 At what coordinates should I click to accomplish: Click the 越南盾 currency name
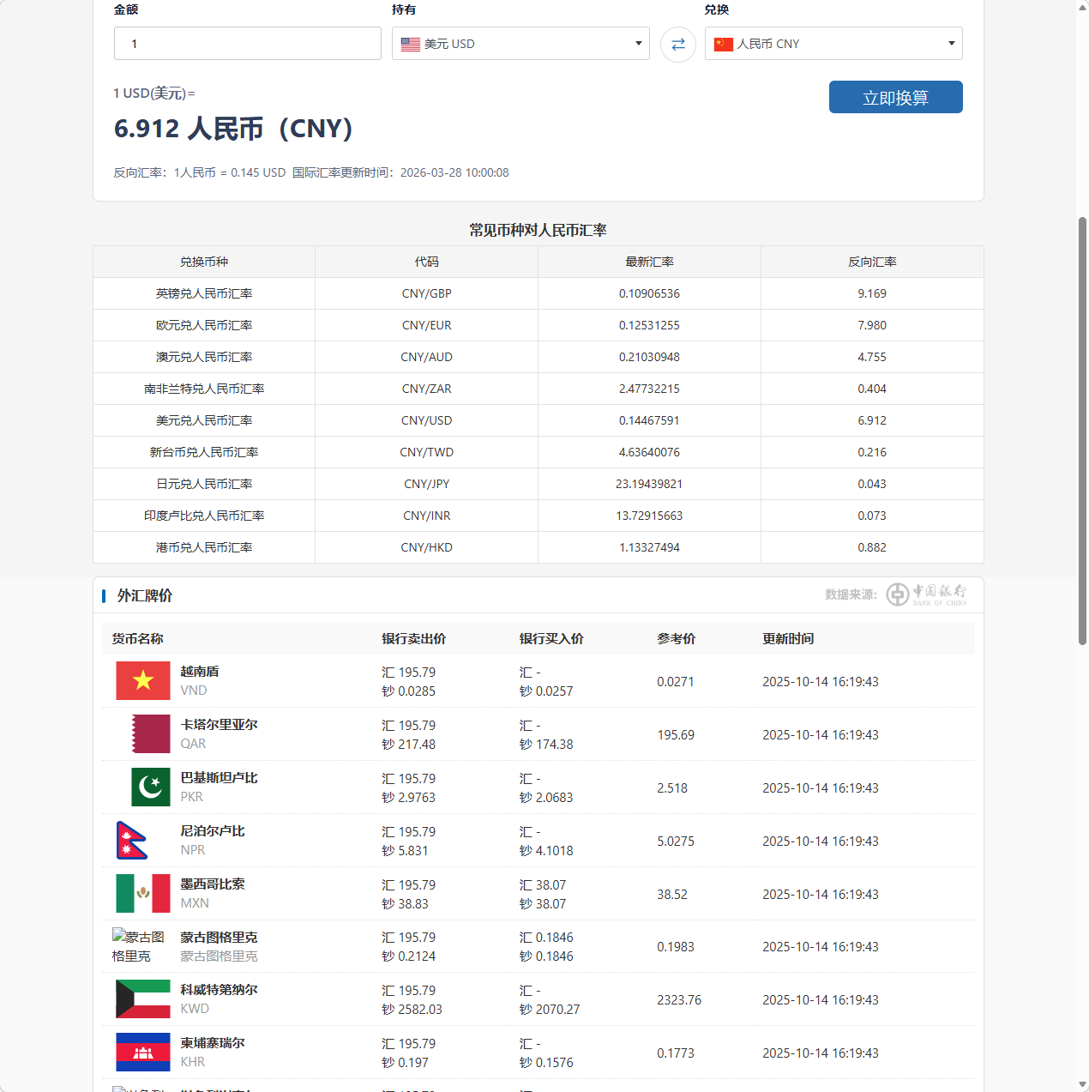pos(200,672)
